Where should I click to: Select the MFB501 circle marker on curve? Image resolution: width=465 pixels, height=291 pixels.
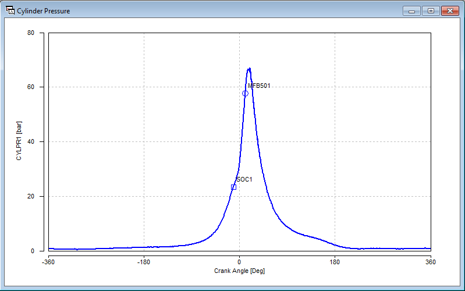(x=246, y=93)
